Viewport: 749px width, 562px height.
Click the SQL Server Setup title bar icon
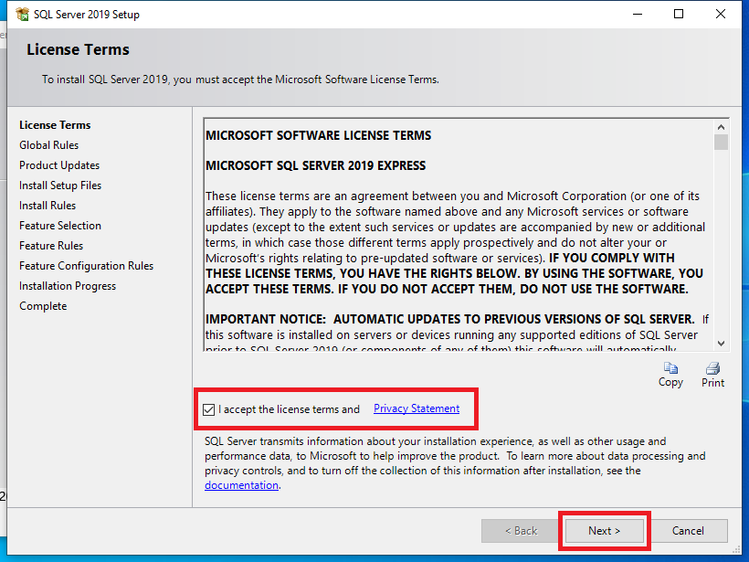coord(22,15)
